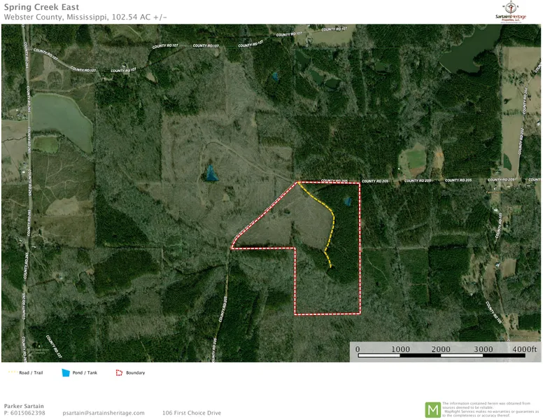Click the Boundary legend label
The width and height of the screenshot is (543, 420).
[x=136, y=372]
